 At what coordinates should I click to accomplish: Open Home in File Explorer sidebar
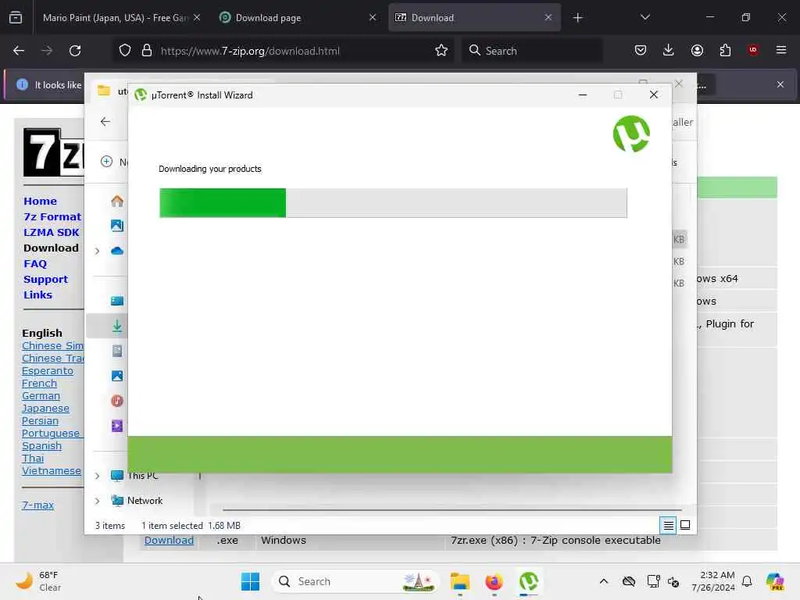117,201
